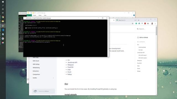Open File tab in File Explorer
The width and height of the screenshot is (177, 99).
(x=29, y=15)
